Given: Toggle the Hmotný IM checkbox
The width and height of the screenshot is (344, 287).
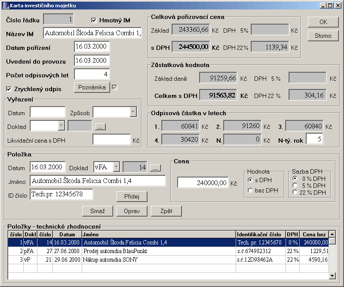Looking at the screenshot, I should [x=94, y=20].
